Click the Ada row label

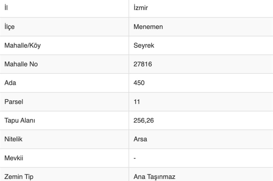tap(10, 83)
